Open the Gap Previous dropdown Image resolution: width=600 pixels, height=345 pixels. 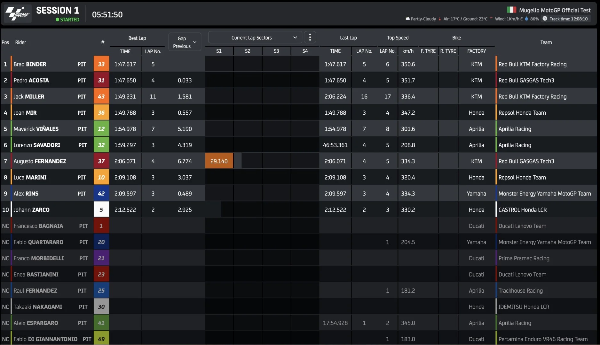tap(185, 42)
